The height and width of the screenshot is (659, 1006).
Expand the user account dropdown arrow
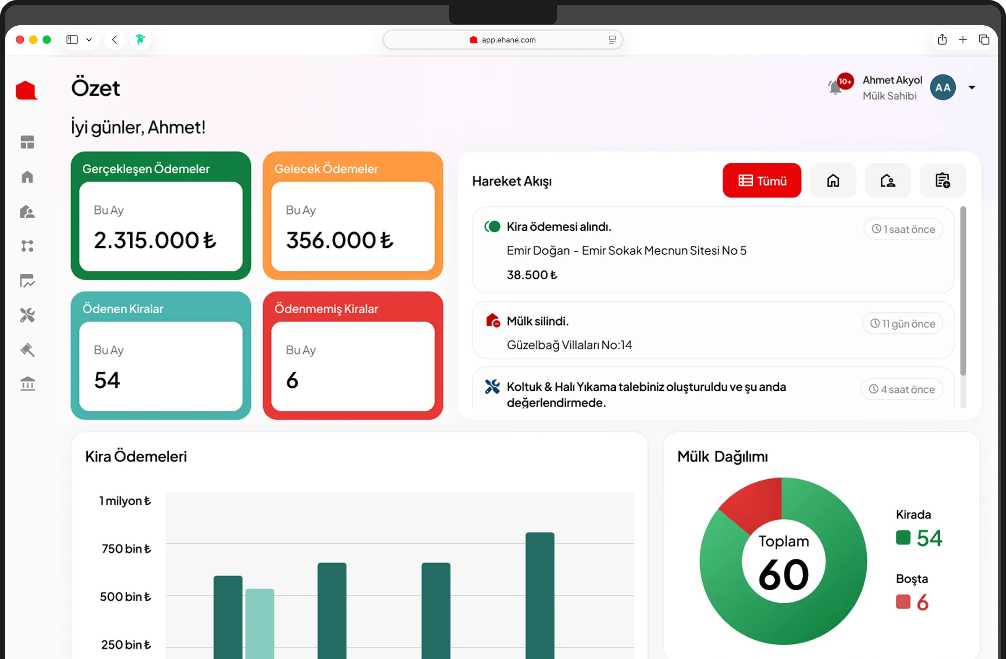click(x=972, y=87)
